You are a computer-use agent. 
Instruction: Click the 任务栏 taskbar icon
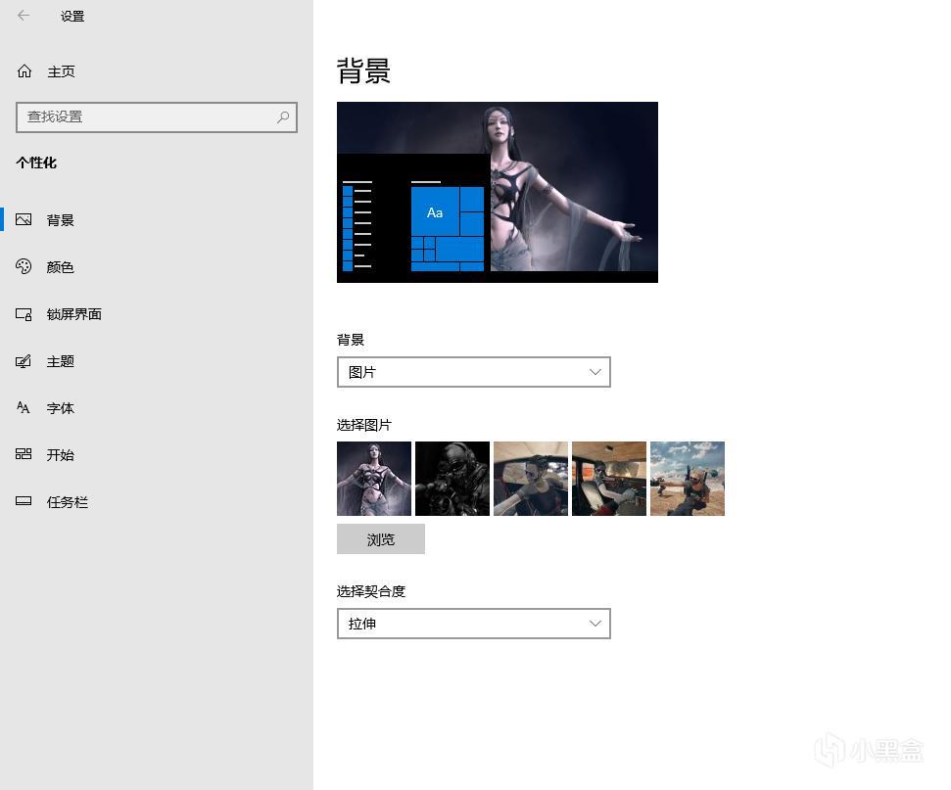coord(24,501)
